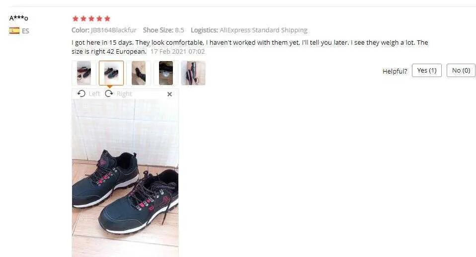The height and width of the screenshot is (257, 476).
Task: Click the rotate Right icon
Action: [x=109, y=93]
